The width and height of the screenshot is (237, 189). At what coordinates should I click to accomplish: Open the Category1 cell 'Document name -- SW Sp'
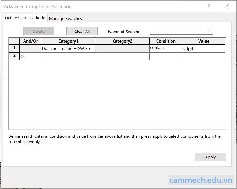[x=68, y=49]
